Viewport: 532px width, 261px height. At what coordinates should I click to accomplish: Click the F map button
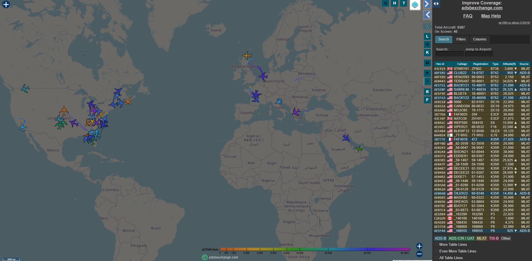coord(427,100)
